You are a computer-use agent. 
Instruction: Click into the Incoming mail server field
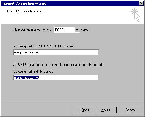click(56, 52)
